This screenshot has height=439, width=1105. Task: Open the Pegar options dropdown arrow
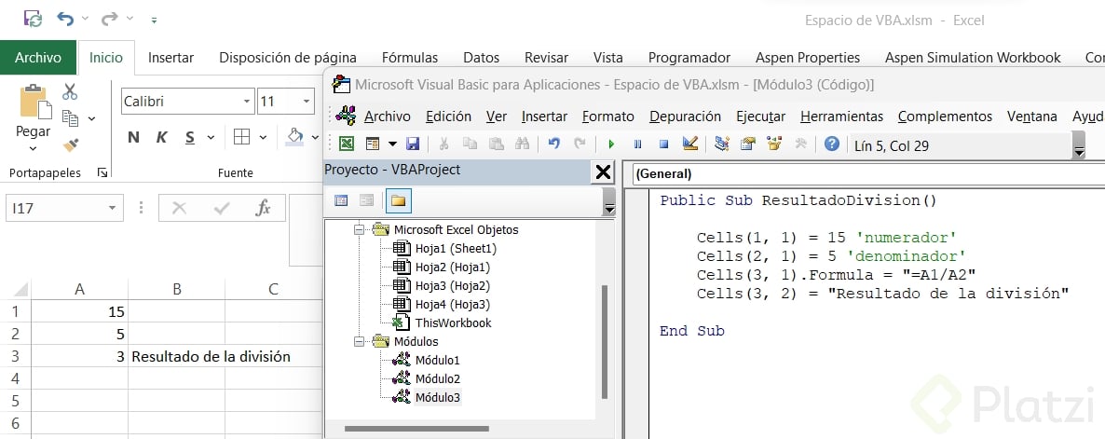(34, 149)
